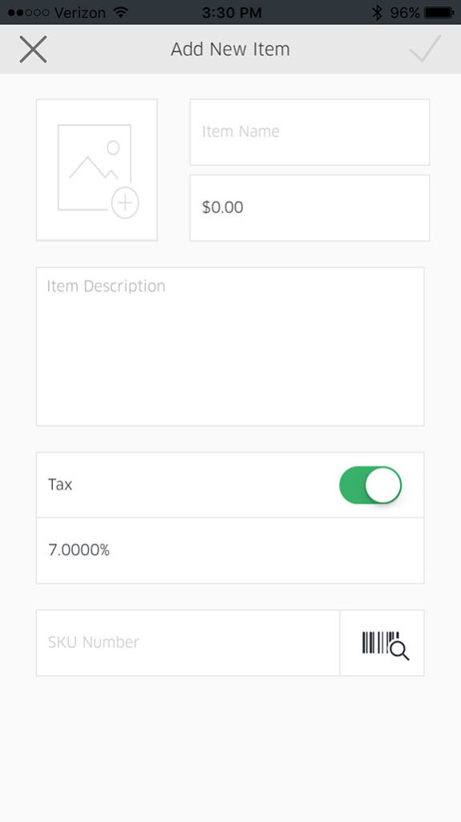Viewport: 461px width, 822px height.
Task: Tap the plus circle on photo placeholder
Action: 125,203
